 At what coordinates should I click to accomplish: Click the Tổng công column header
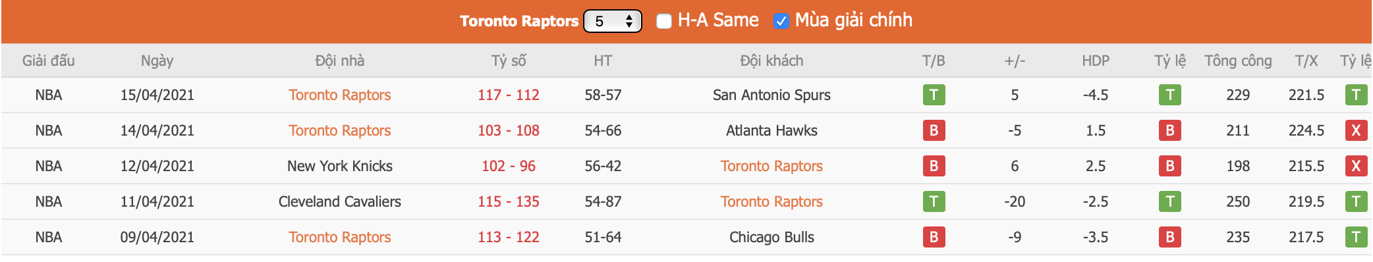click(x=1238, y=61)
